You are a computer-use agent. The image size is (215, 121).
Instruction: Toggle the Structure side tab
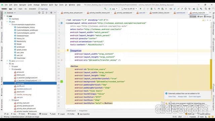2,81
